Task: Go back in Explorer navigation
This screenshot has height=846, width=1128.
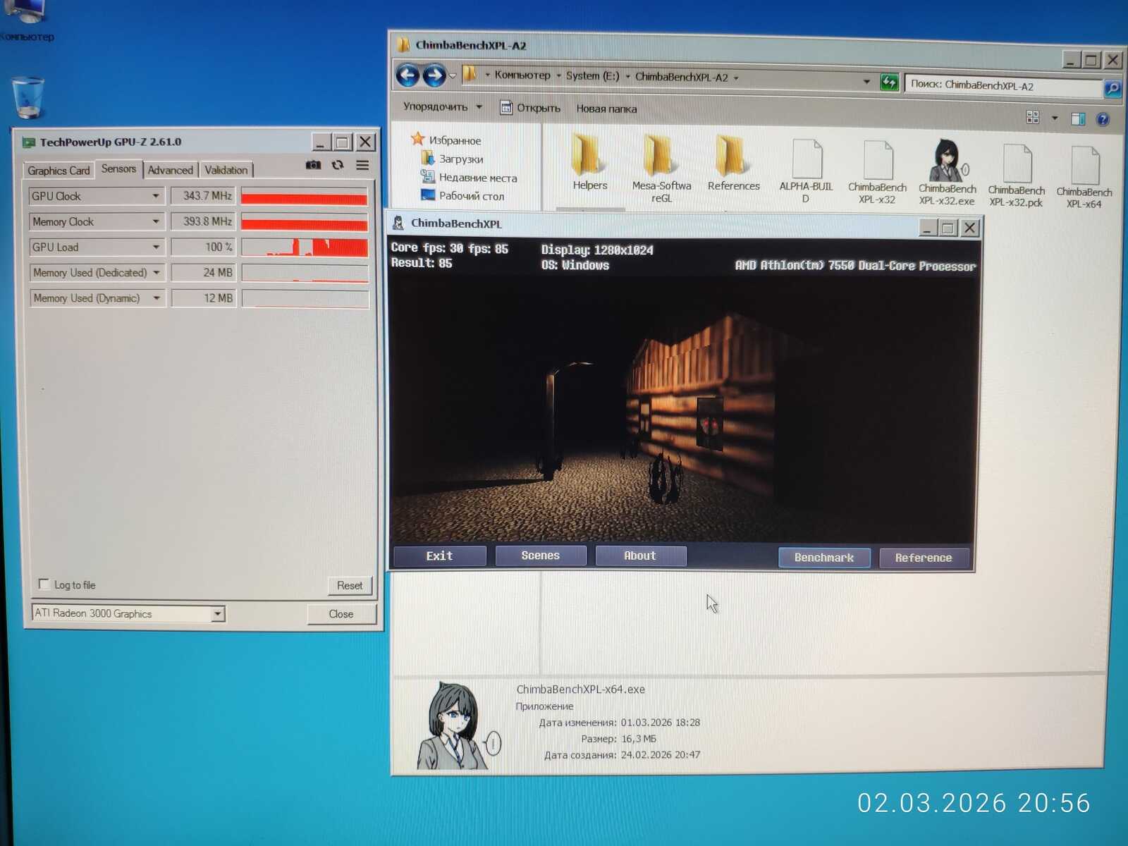Action: [x=408, y=75]
